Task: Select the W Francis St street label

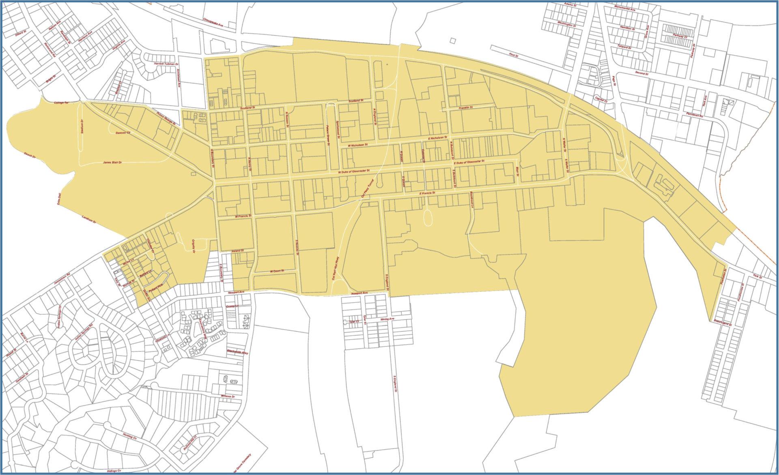Action: point(243,217)
